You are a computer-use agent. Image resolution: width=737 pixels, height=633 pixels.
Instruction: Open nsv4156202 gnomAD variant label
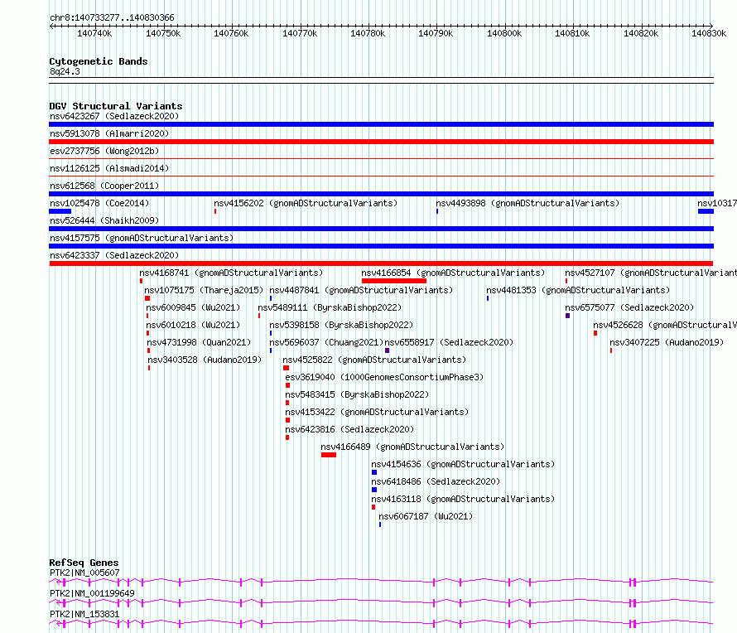[306, 203]
